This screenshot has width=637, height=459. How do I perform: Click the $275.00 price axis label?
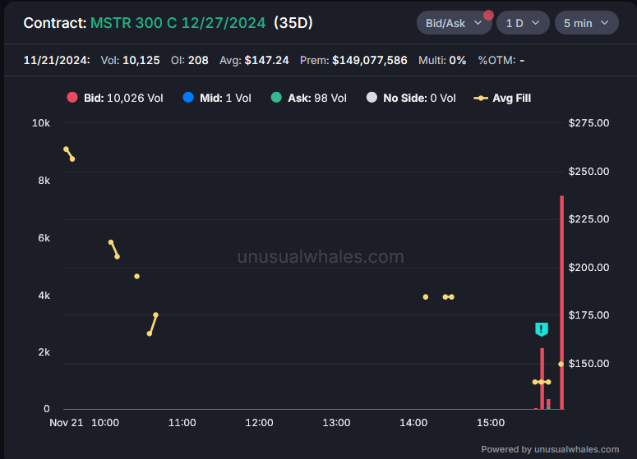coord(589,123)
